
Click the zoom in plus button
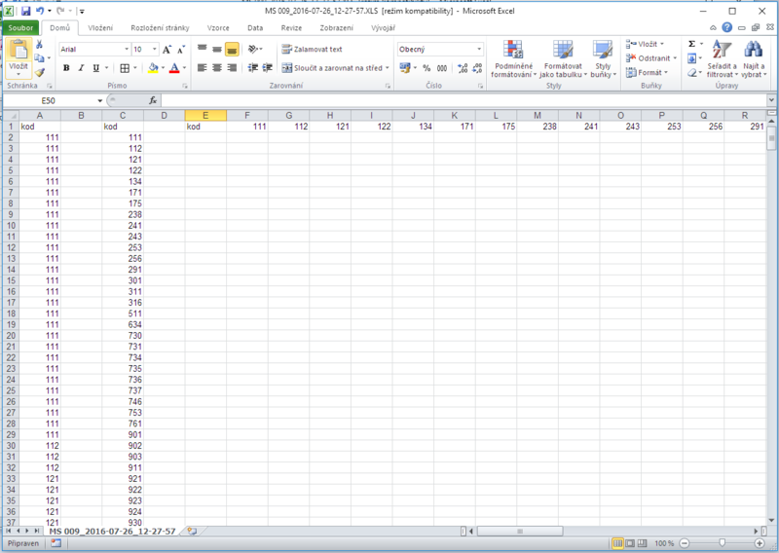click(760, 543)
